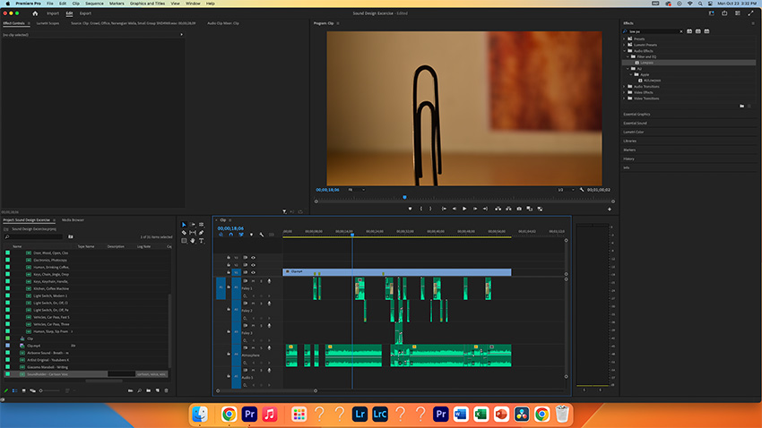Viewport: 762px width, 428px height.
Task: Switch to the Lumetri Scopes tab
Action: tap(46, 22)
